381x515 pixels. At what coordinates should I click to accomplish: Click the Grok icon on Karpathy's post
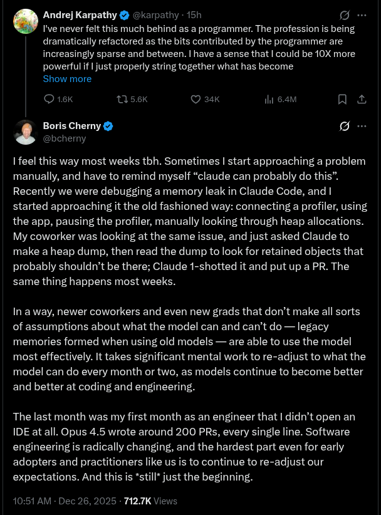[344, 16]
